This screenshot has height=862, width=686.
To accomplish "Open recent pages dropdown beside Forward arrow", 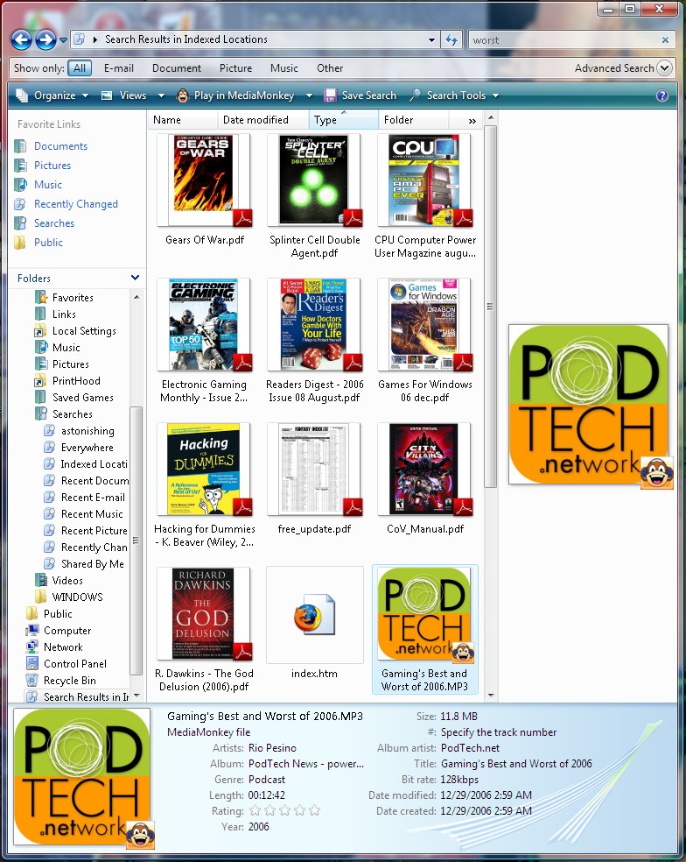I will [63, 40].
